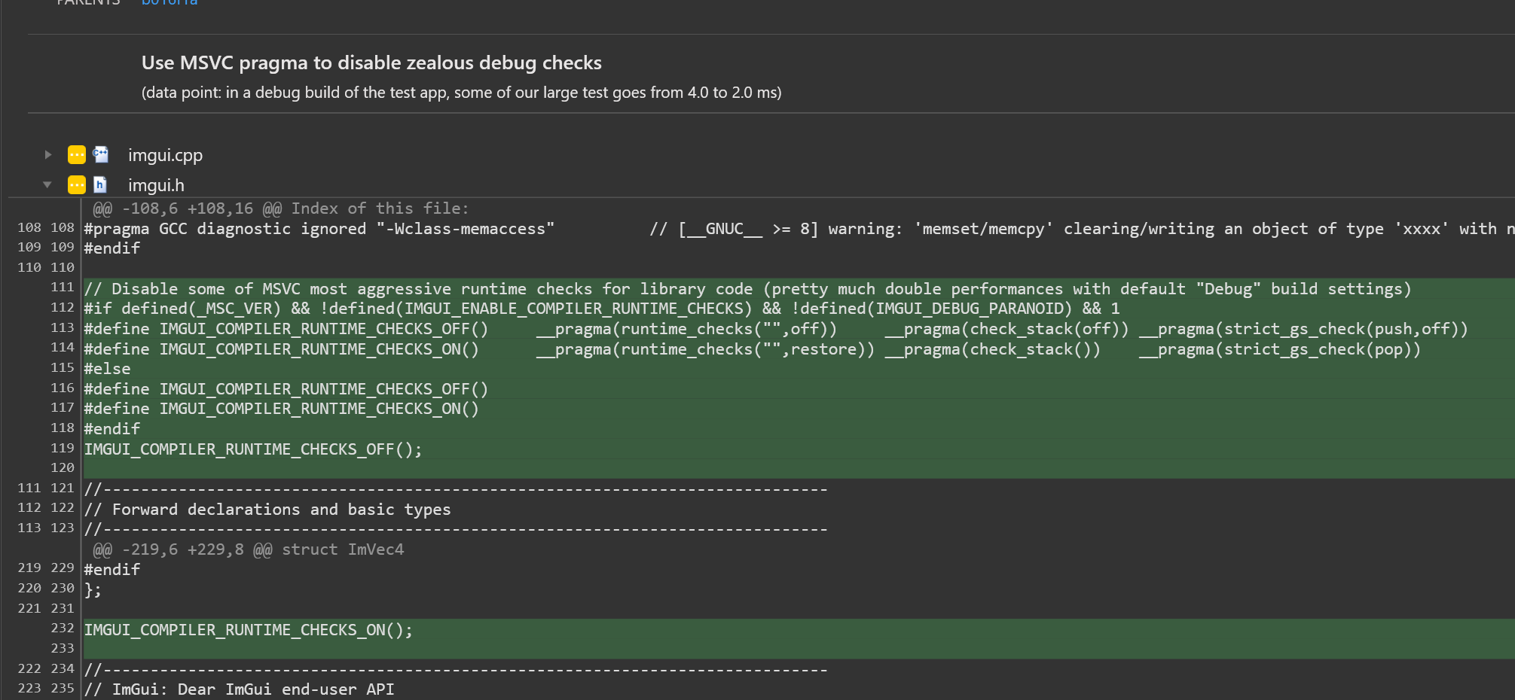This screenshot has width=1515, height=700.
Task: Open the imgui.cpp file entry
Action: (x=165, y=155)
